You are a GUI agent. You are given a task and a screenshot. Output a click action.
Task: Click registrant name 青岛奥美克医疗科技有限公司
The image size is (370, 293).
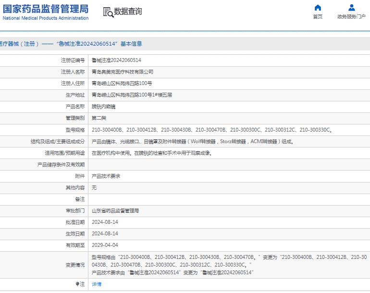(123, 72)
